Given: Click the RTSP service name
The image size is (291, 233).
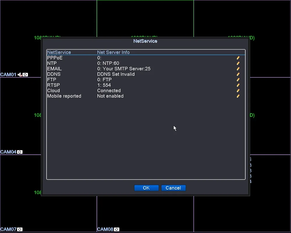Looking at the screenshot, I should coord(54,85).
